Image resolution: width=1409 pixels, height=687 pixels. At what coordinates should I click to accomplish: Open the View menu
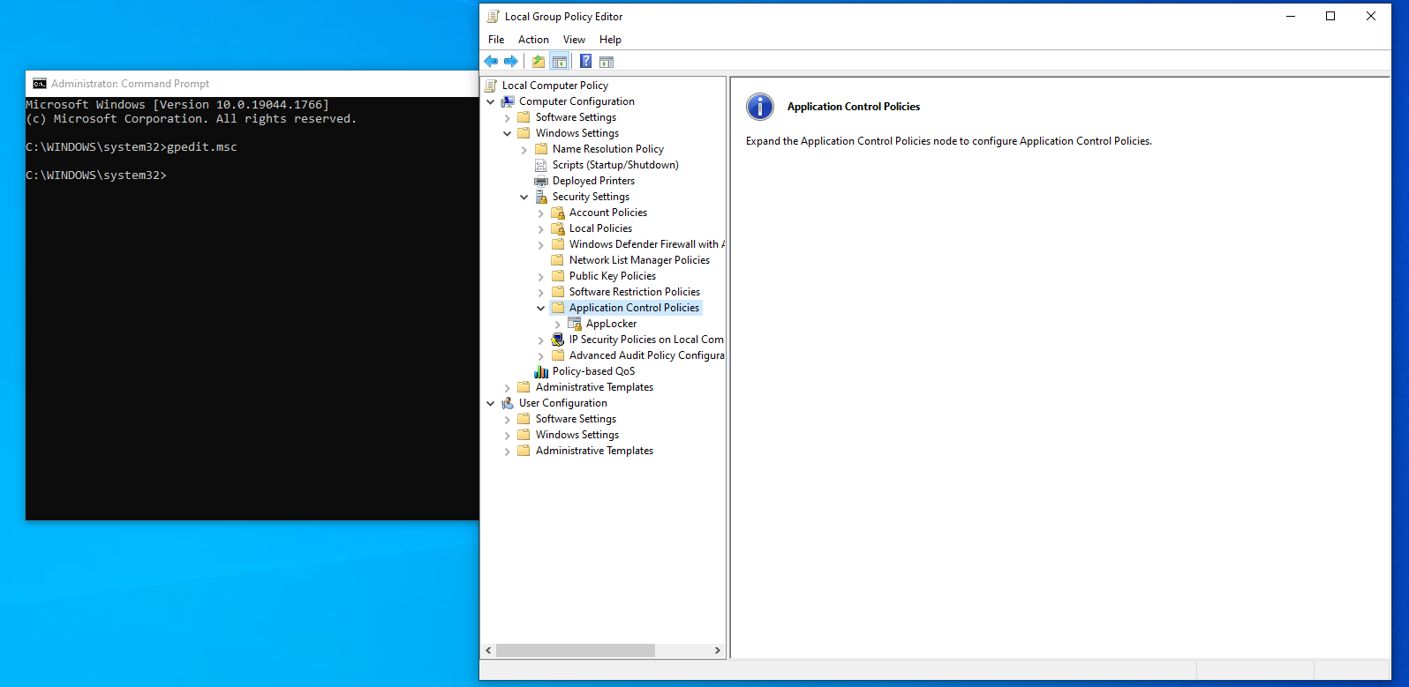[x=574, y=40]
